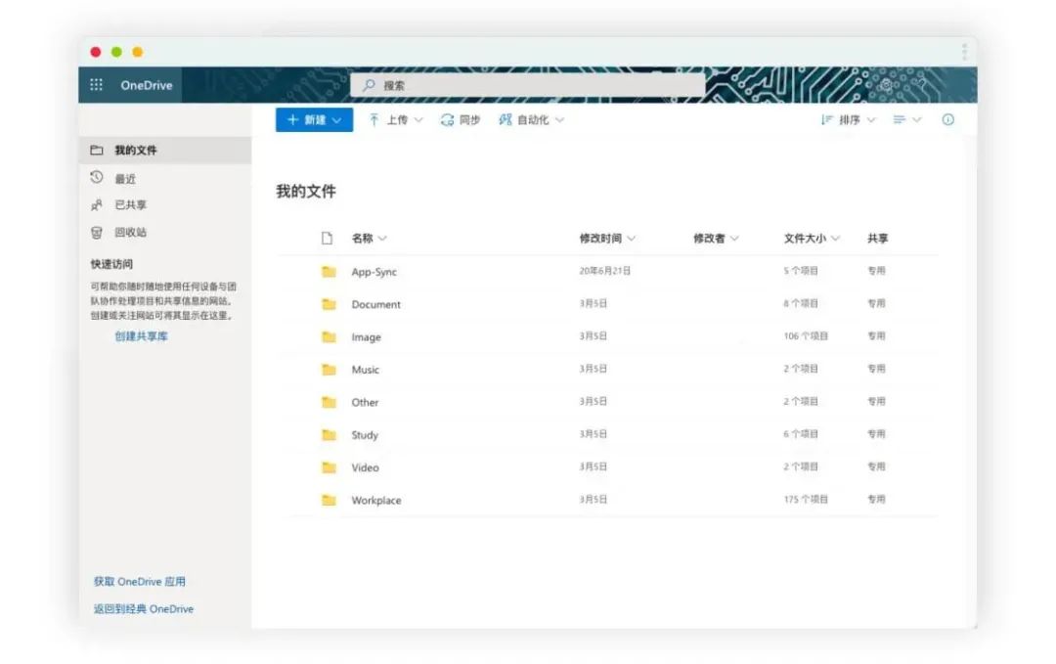Screen dimensions: 1056x664
Task: Click Return to classic OneDrive link
Action: pyautogui.click(x=144, y=609)
